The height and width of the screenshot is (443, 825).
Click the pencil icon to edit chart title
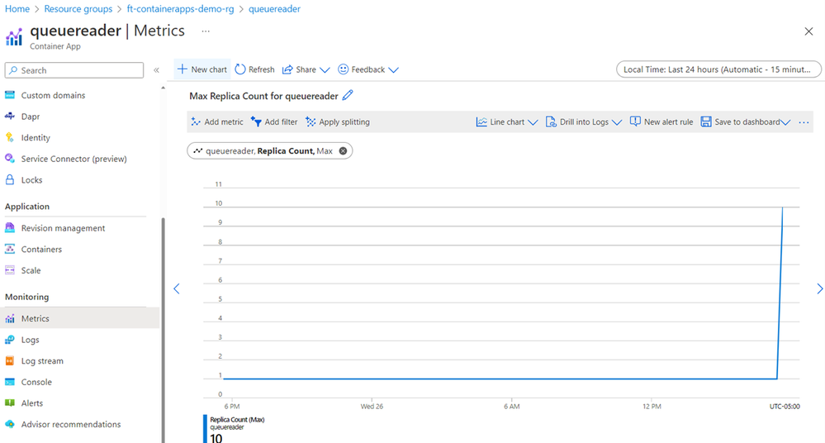click(348, 95)
